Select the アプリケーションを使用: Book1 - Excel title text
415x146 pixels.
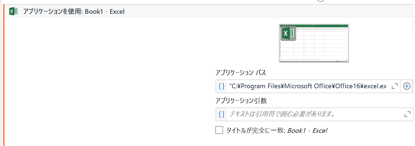(x=74, y=12)
